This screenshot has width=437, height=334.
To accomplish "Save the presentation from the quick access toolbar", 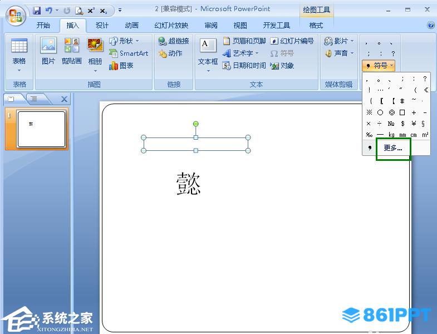I will click(x=37, y=11).
